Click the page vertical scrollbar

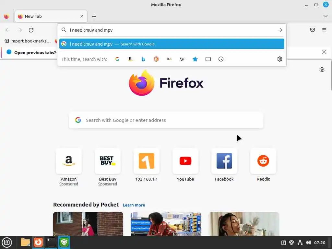pyautogui.click(x=331, y=76)
